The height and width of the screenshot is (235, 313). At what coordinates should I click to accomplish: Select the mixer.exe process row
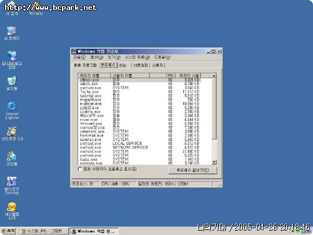tap(140, 120)
